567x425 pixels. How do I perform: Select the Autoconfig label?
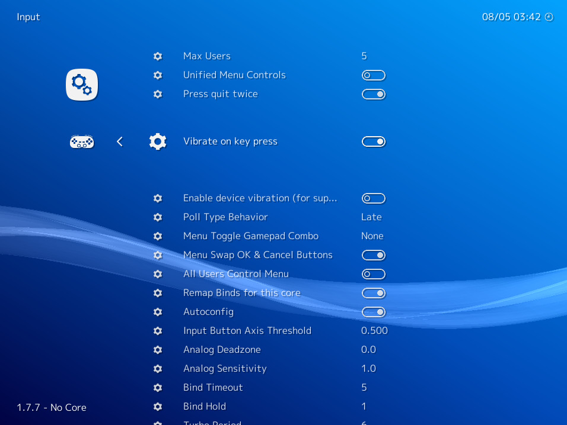209,312
